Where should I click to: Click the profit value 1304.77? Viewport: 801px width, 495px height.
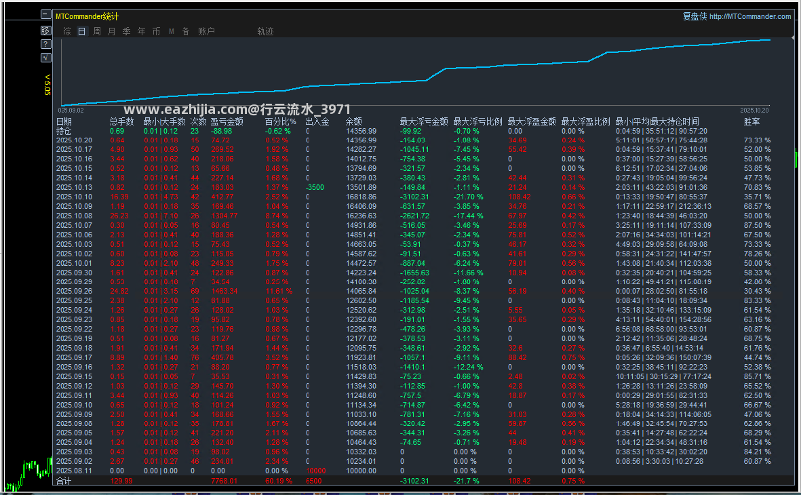point(224,216)
